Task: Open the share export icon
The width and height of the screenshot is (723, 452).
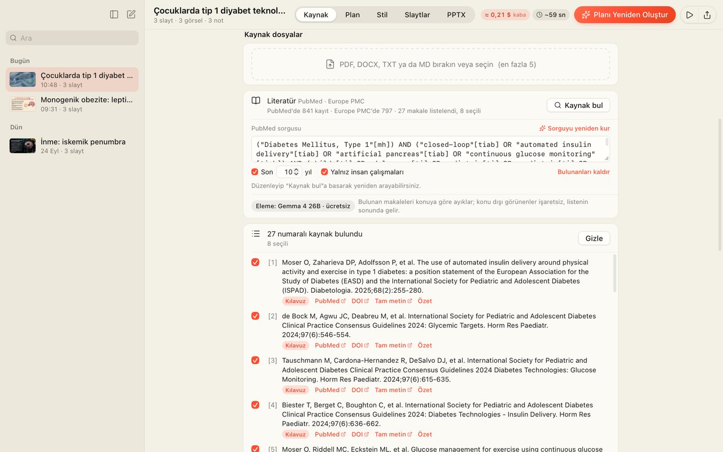Action: (707, 15)
